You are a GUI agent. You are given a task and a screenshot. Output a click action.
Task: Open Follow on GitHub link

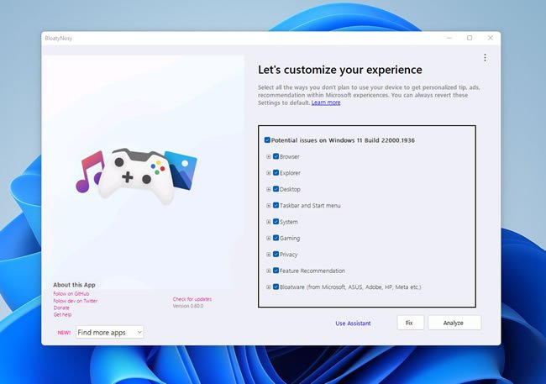pos(71,294)
